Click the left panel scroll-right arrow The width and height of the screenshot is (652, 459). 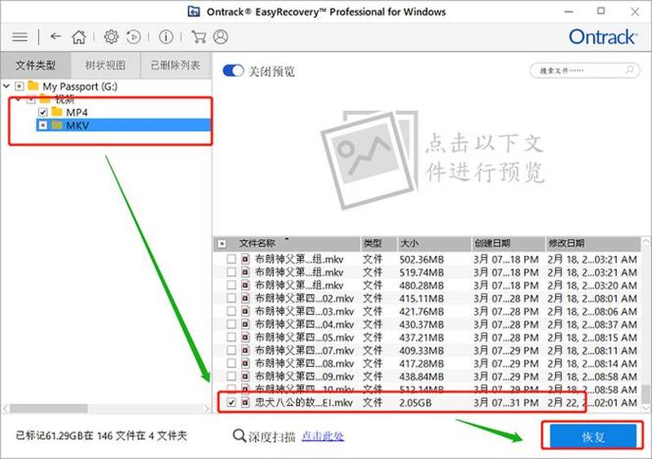[206, 408]
